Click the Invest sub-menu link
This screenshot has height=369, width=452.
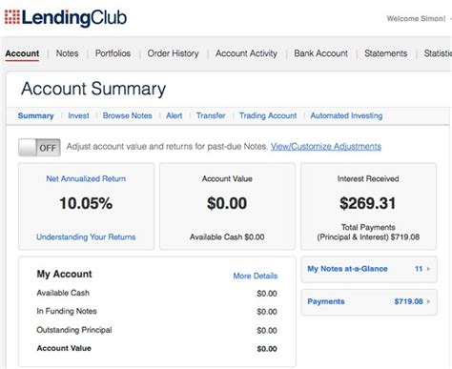point(78,115)
